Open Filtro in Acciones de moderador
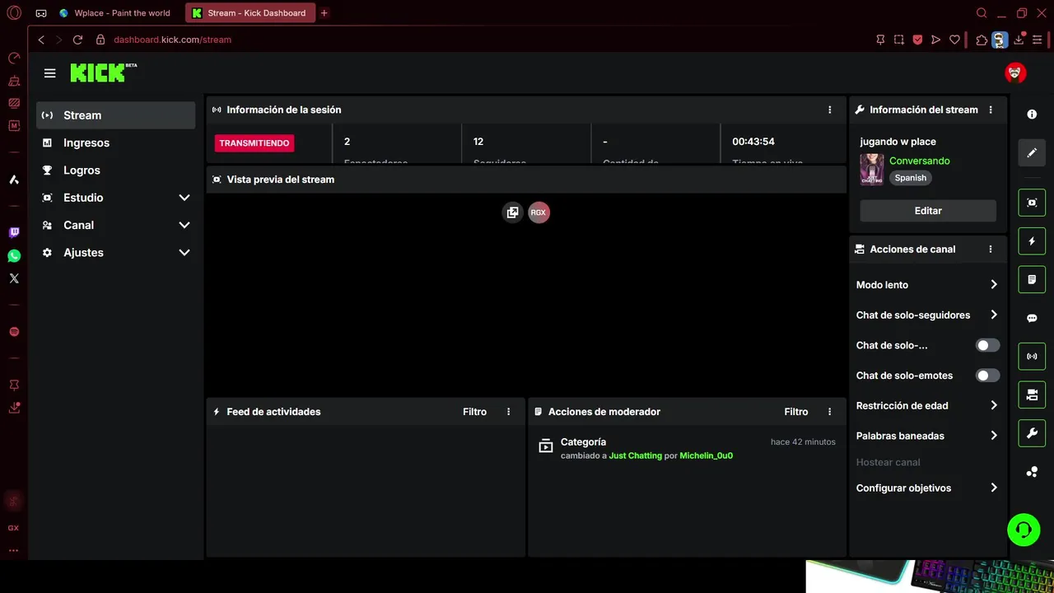This screenshot has height=593, width=1054. tap(795, 412)
